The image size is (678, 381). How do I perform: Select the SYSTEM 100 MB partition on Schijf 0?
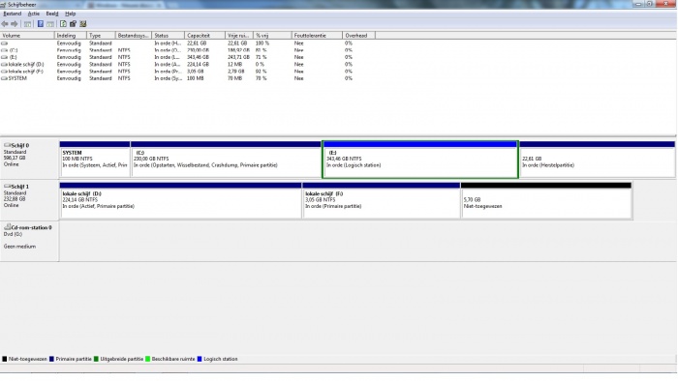95,160
